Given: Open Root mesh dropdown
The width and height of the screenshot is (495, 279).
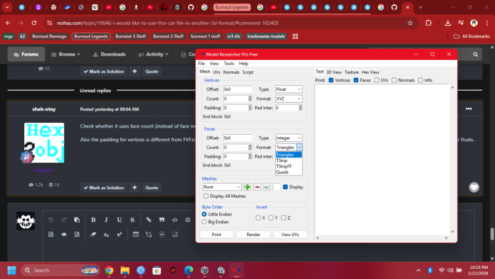Looking at the screenshot, I should pyautogui.click(x=222, y=187).
